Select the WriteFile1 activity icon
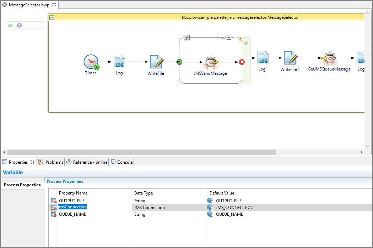The width and height of the screenshot is (373, 248). click(x=291, y=58)
